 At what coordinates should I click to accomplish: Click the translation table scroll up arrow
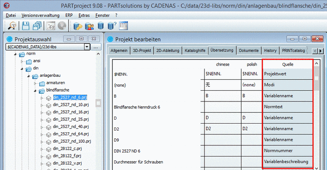tap(317, 63)
